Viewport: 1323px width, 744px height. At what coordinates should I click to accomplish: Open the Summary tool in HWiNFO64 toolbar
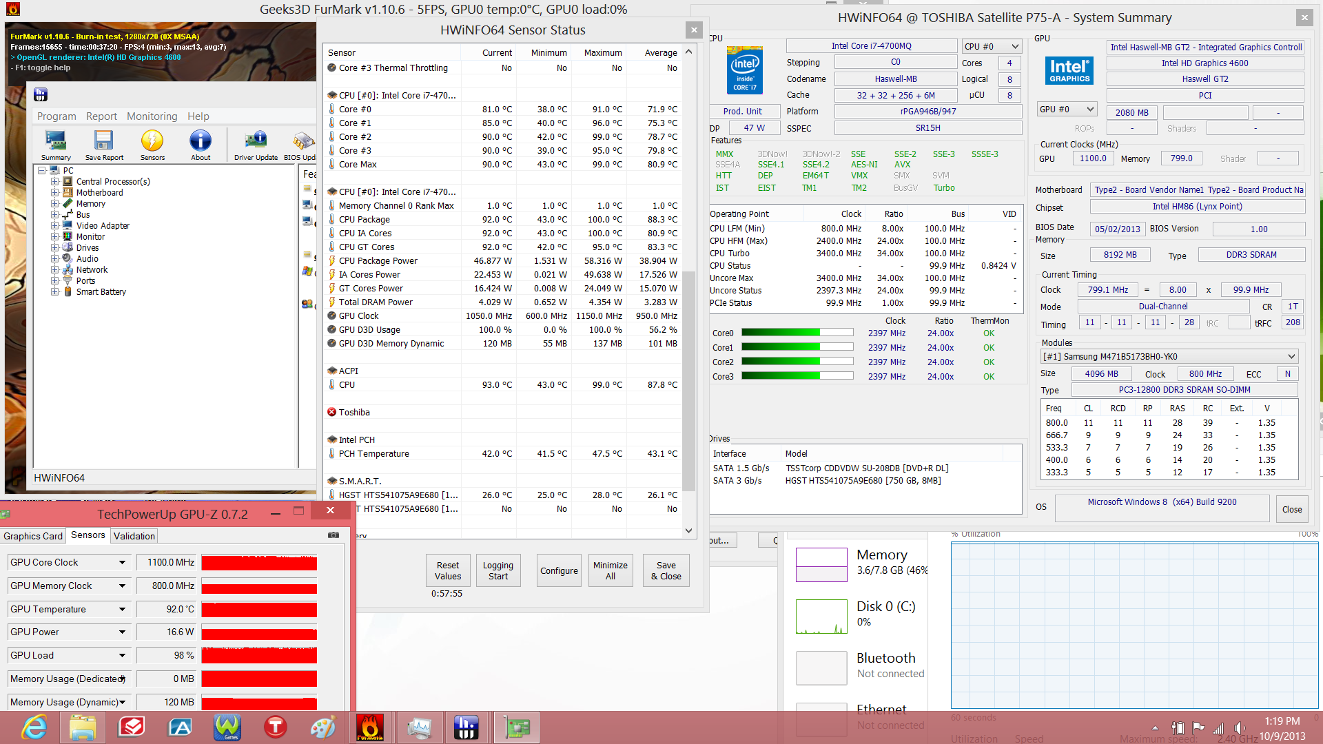tap(56, 145)
